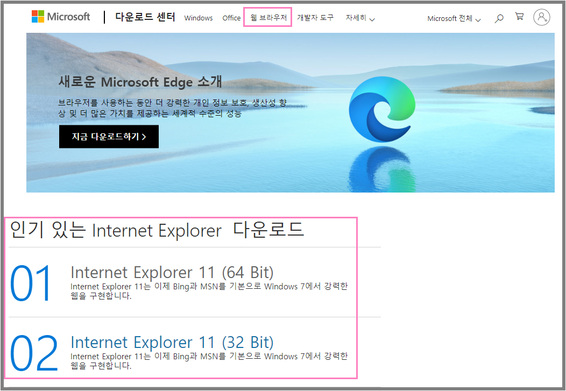This screenshot has height=391, width=566.
Task: Open the shopping cart icon
Action: point(519,17)
